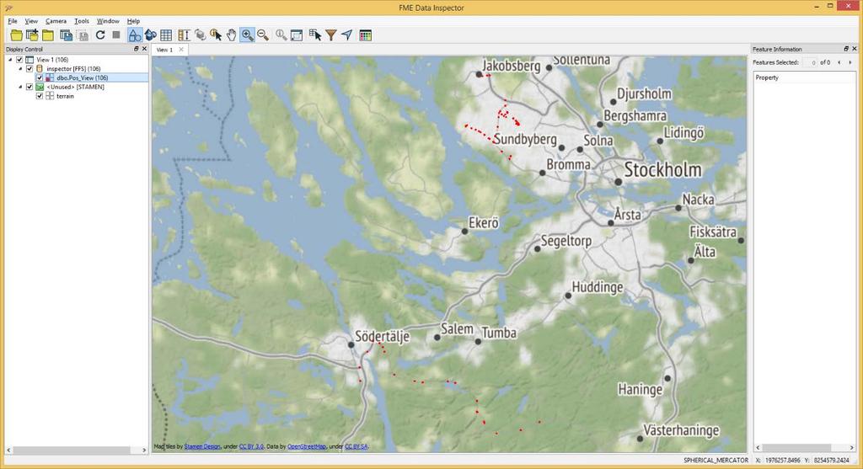
Task: Click the Stockholm label on the map
Action: (x=662, y=170)
